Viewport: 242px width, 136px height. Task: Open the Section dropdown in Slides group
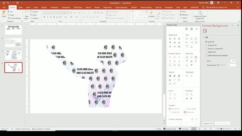coord(35,18)
